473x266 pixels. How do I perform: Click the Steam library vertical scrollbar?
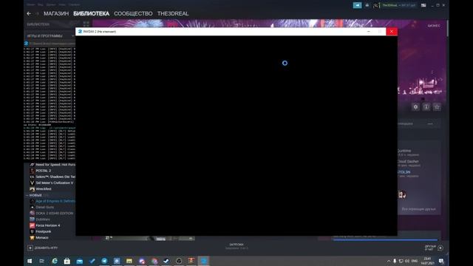[447, 29]
